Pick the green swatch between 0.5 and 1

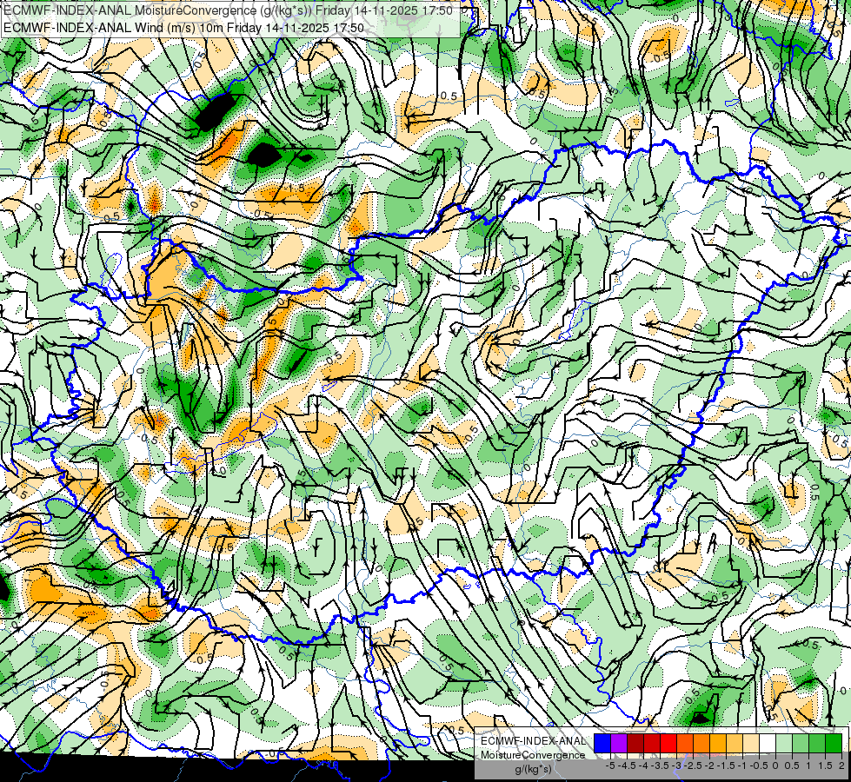click(x=801, y=743)
